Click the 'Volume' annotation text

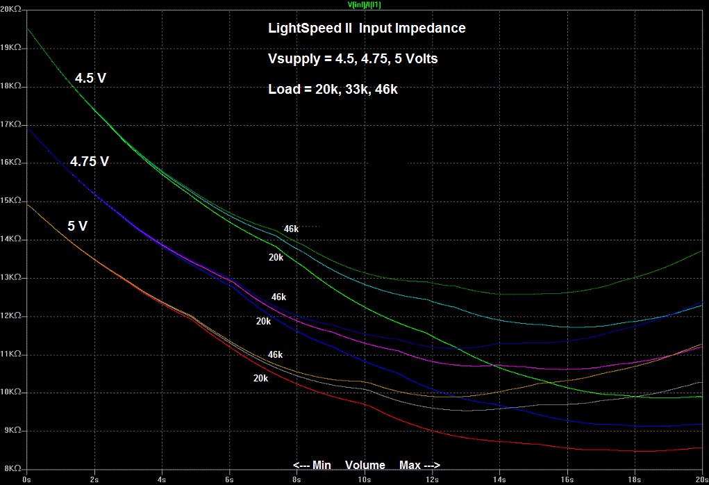coord(365,466)
